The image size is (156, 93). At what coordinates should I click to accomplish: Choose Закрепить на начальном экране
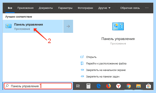pyautogui.click(x=106, y=70)
